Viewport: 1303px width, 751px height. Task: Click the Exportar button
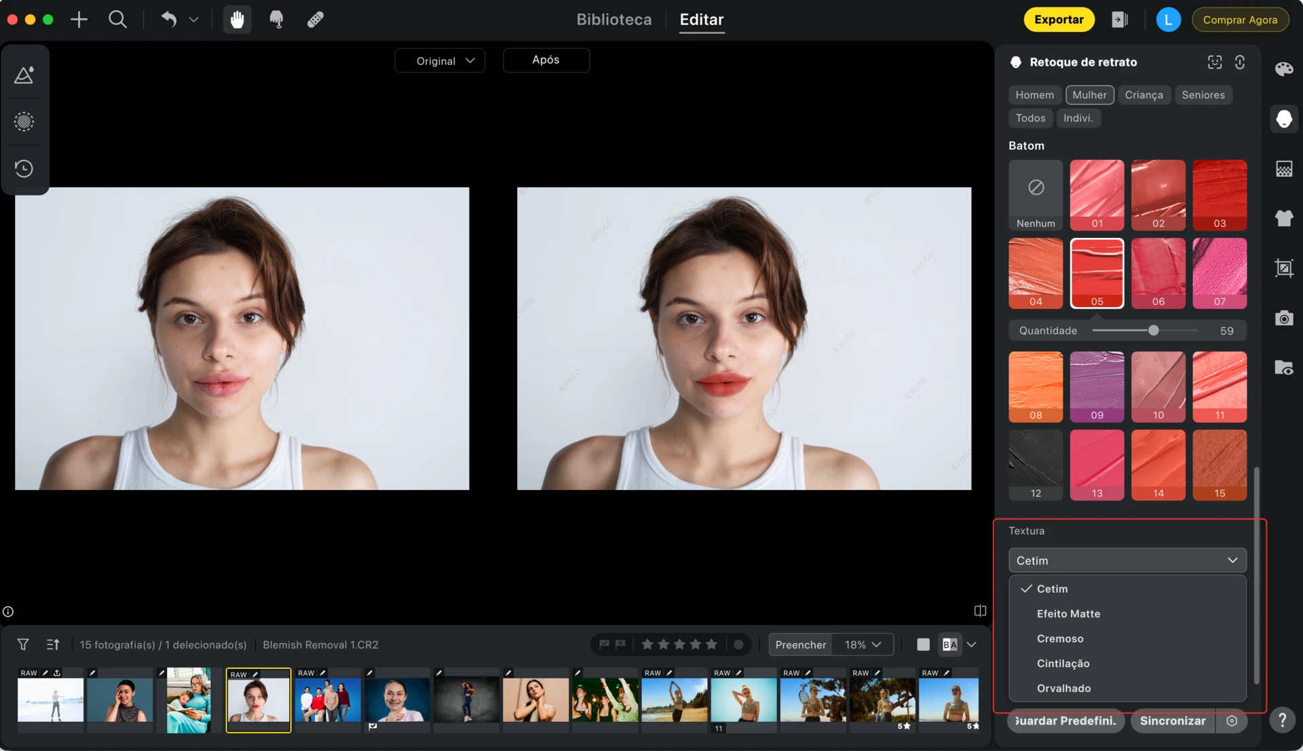1058,20
